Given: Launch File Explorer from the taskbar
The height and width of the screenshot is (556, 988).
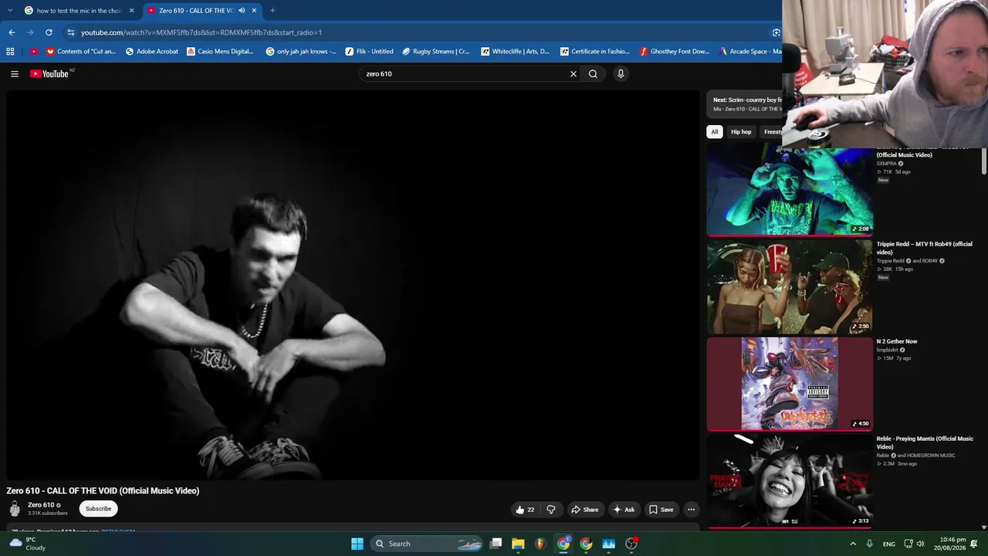Looking at the screenshot, I should coord(518,544).
